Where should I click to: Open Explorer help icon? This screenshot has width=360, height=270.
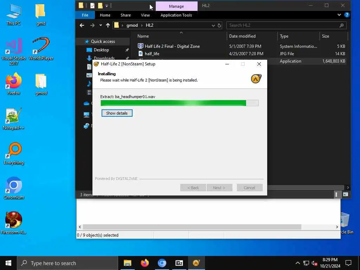pos(347,15)
